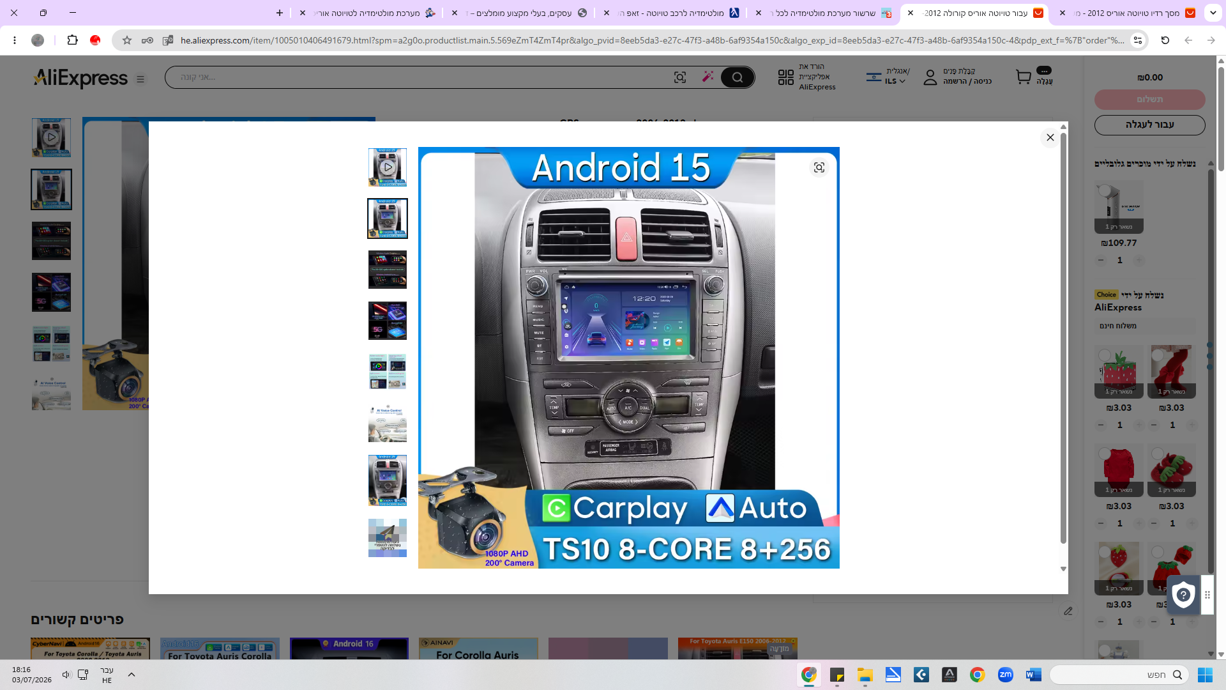
Task: Close the image gallery popup
Action: [1050, 137]
